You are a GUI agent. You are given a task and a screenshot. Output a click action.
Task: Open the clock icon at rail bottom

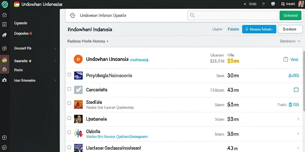(x=4, y=137)
